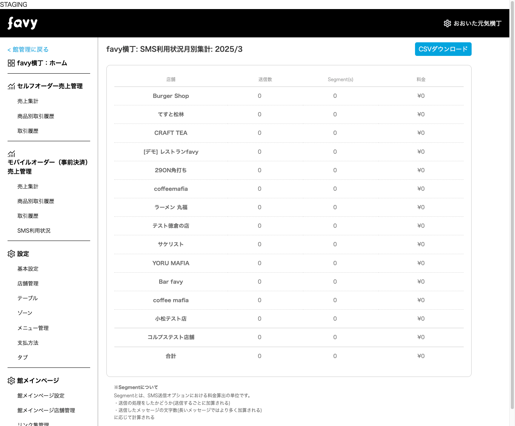Open 取引履歴 under セルフオーダー売上管理
The width and height of the screenshot is (515, 426).
click(x=28, y=131)
